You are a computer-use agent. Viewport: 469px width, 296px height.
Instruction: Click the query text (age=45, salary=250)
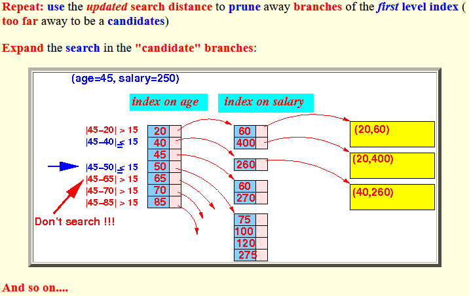125,79
